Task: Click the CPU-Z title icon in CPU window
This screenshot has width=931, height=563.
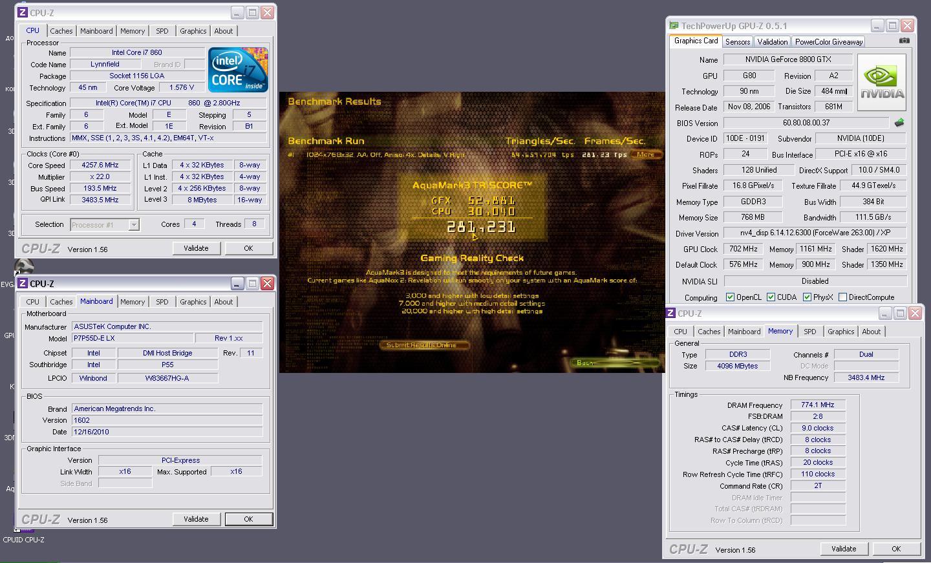Action: click(22, 12)
